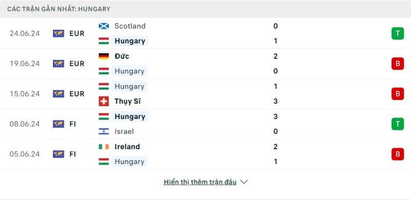Open the Thụy Sĩ team link
The image size is (411, 200).
(x=127, y=102)
